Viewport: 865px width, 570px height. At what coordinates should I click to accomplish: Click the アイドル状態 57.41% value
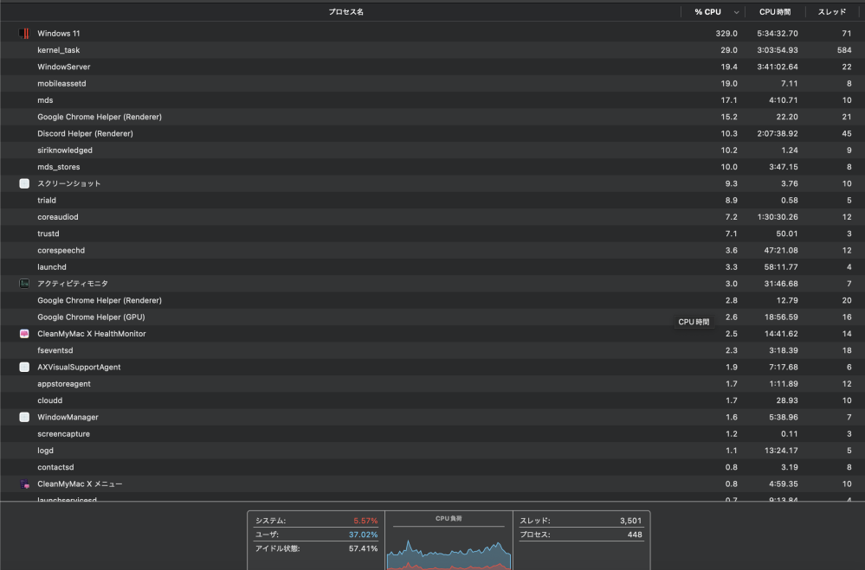tap(363, 548)
